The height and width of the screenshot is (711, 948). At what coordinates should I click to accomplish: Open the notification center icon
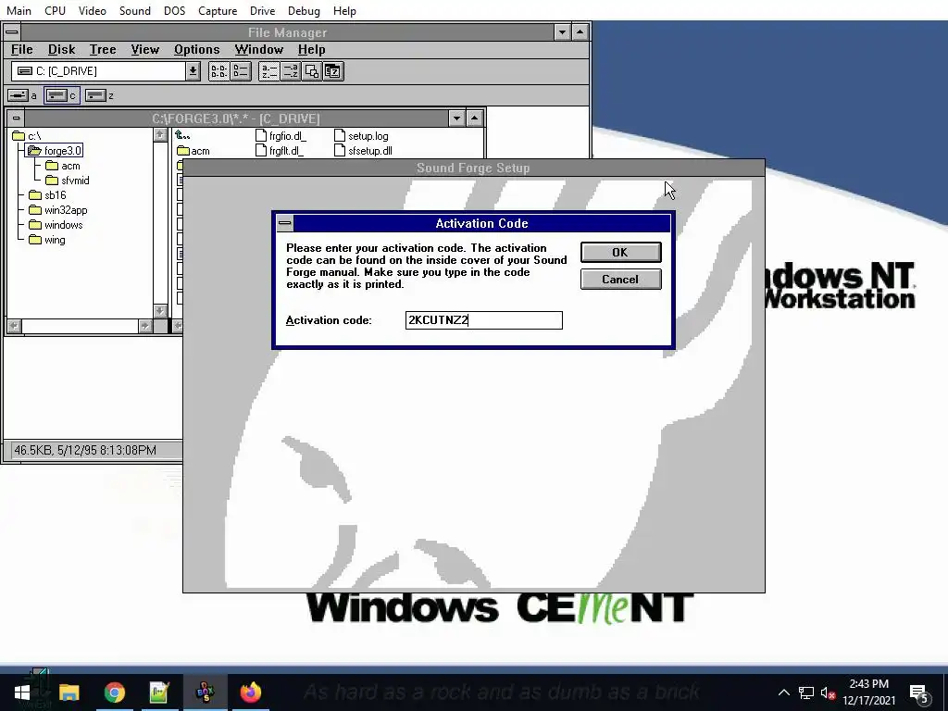tap(919, 692)
